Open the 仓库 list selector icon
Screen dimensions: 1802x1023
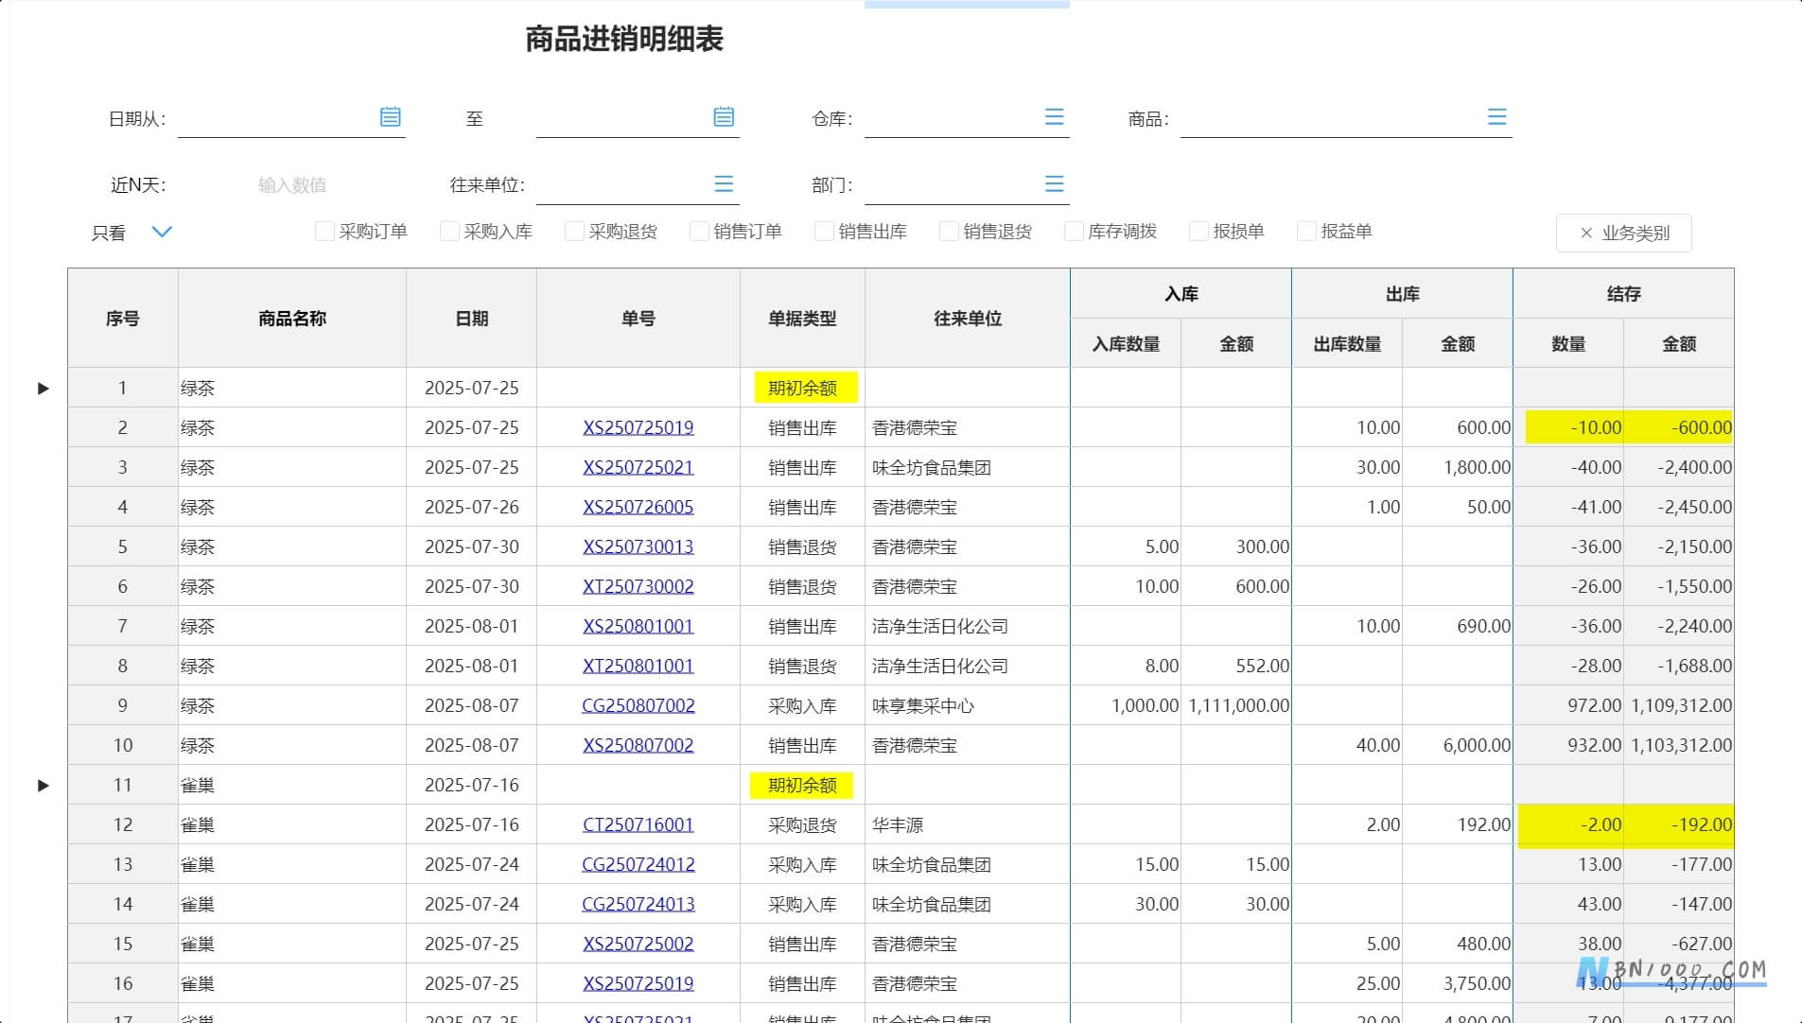point(1054,116)
